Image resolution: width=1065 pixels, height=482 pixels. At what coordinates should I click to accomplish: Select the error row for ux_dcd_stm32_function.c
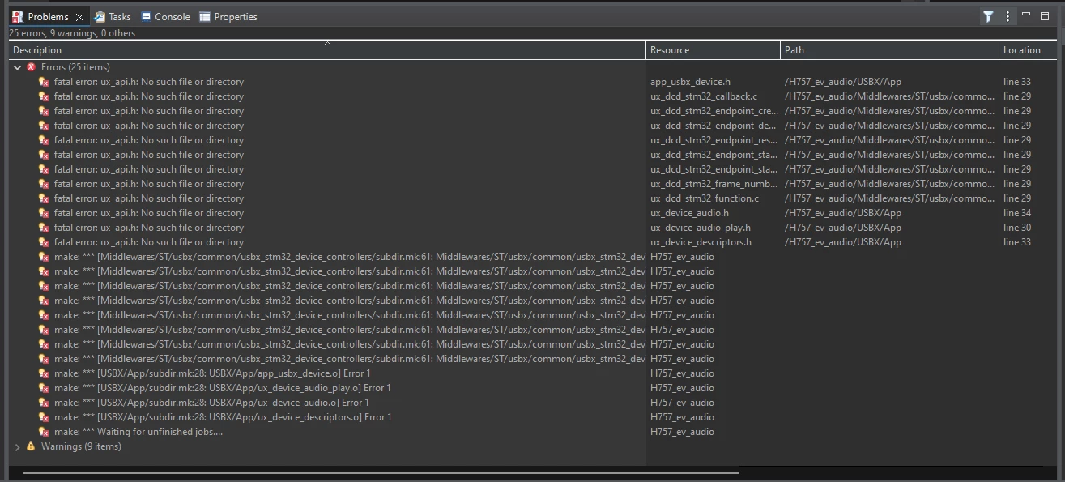pyautogui.click(x=533, y=198)
